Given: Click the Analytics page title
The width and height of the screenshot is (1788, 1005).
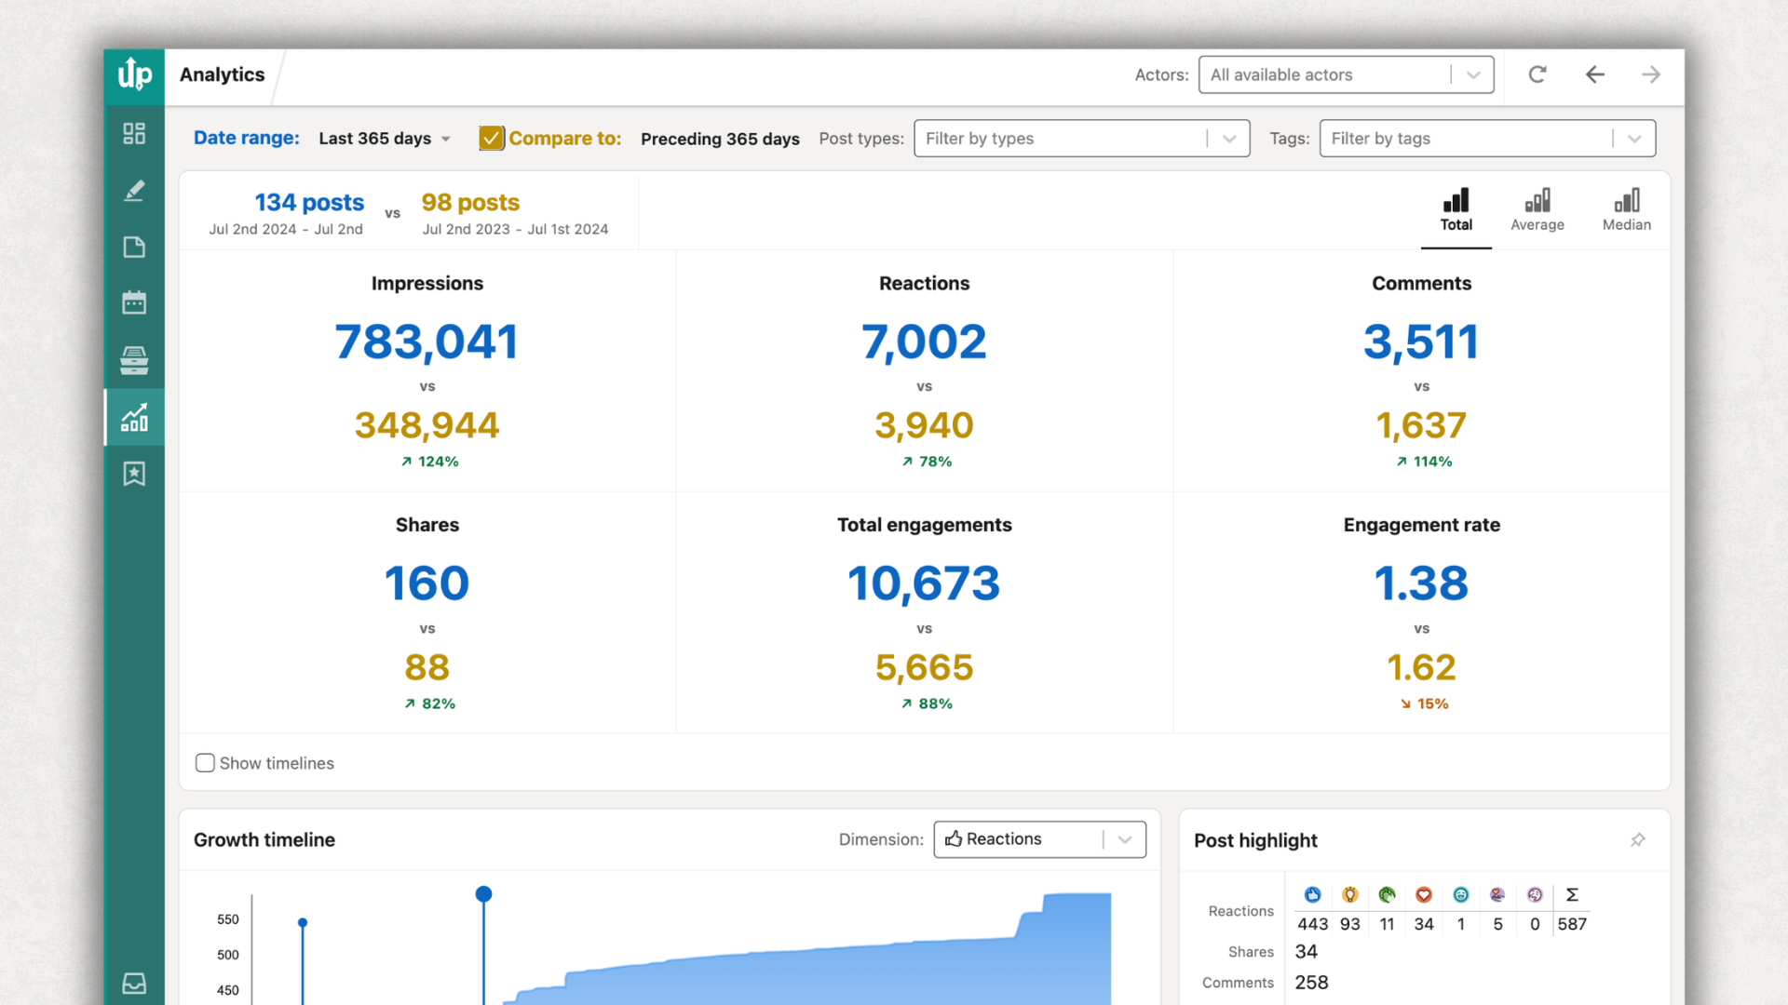Looking at the screenshot, I should pos(222,74).
